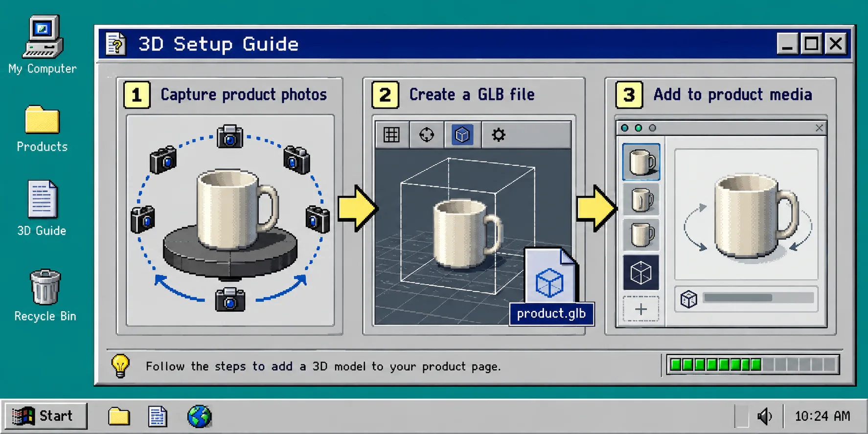Maximize the 3D Setup Guide window
This screenshot has height=434, width=868.
811,44
